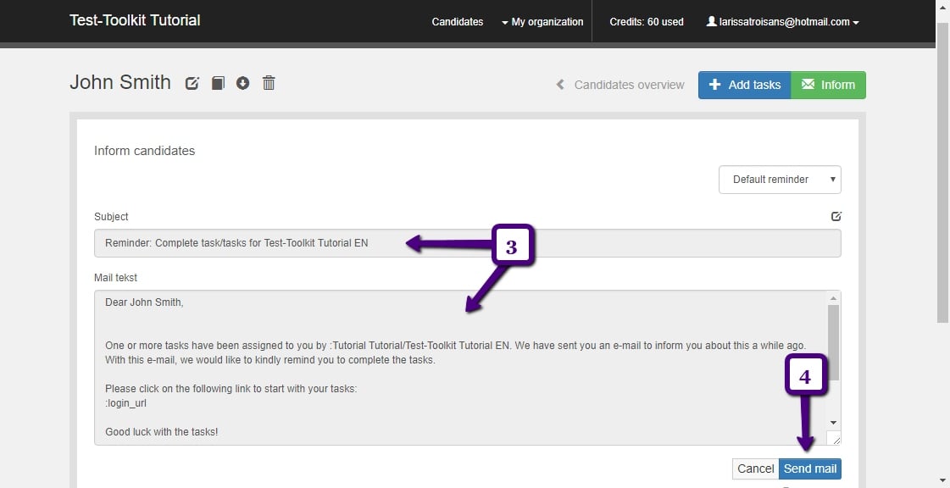Click into the Subject input field

467,243
